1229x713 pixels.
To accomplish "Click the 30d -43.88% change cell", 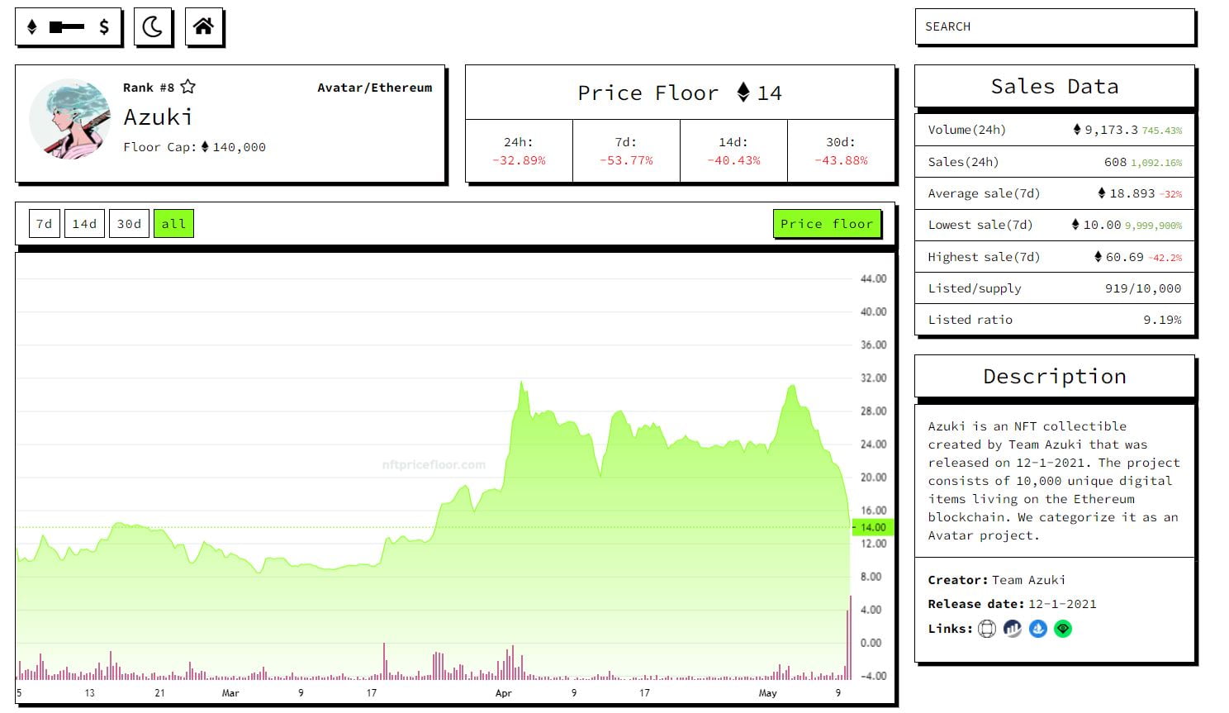I will (841, 150).
